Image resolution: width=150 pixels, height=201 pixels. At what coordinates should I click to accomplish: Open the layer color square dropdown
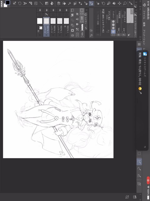point(82,11)
